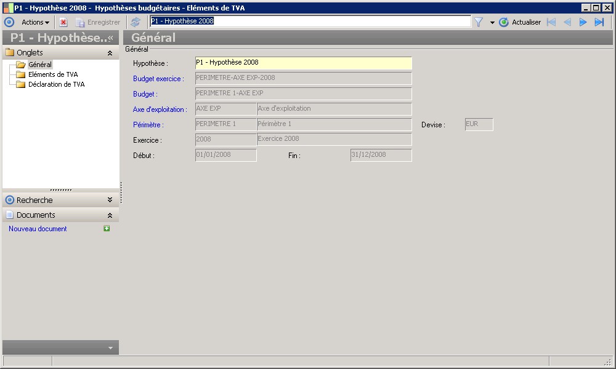Click the filter funnel icon
The width and height of the screenshot is (616, 369).
click(x=479, y=22)
